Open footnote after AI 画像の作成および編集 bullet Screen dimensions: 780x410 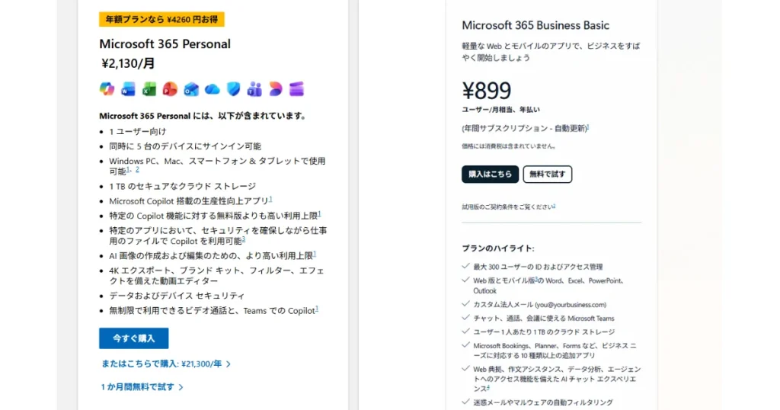[314, 254]
